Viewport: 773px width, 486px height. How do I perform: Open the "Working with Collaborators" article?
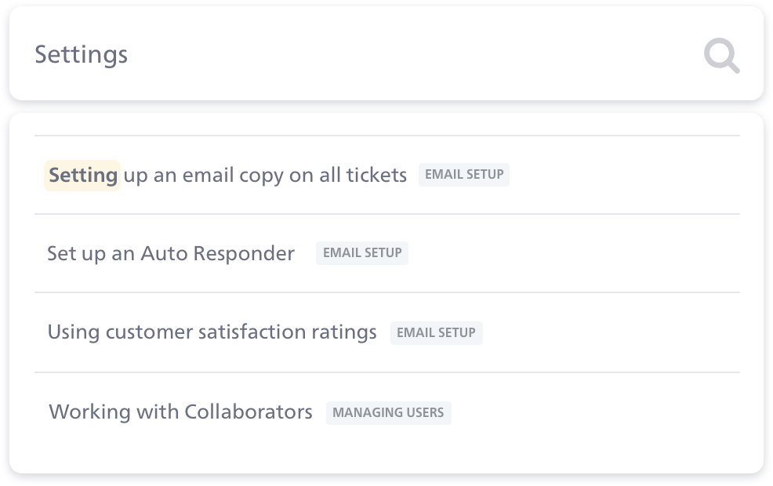coord(180,412)
